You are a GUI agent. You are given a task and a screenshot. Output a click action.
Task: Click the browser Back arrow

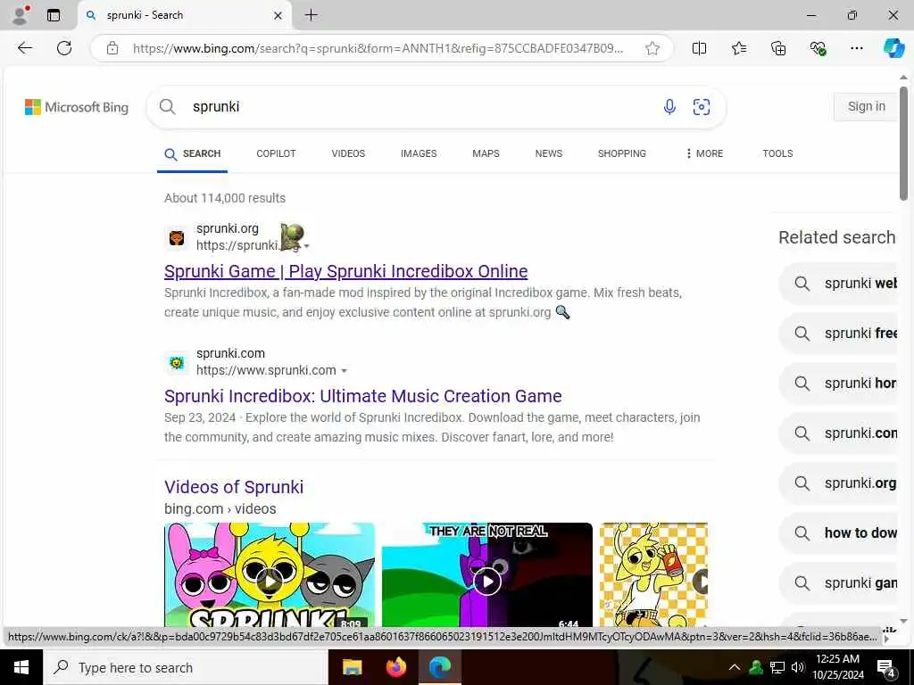24,48
